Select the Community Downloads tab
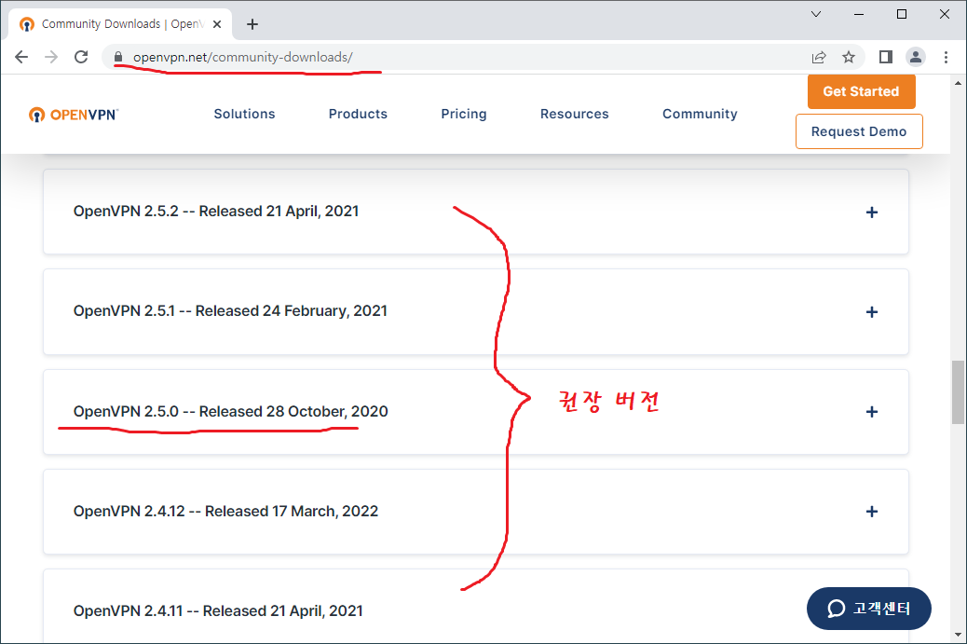Image resolution: width=967 pixels, height=644 pixels. pyautogui.click(x=121, y=24)
